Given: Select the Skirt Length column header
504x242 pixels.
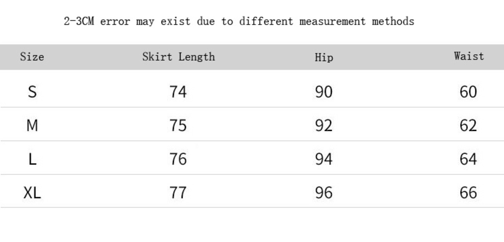Looking at the screenshot, I should 178,57.
